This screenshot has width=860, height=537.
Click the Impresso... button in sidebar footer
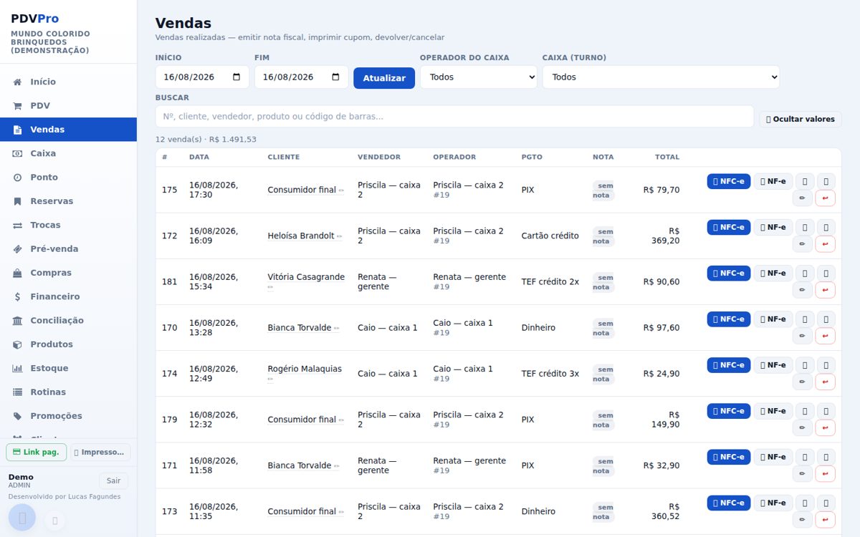(100, 453)
